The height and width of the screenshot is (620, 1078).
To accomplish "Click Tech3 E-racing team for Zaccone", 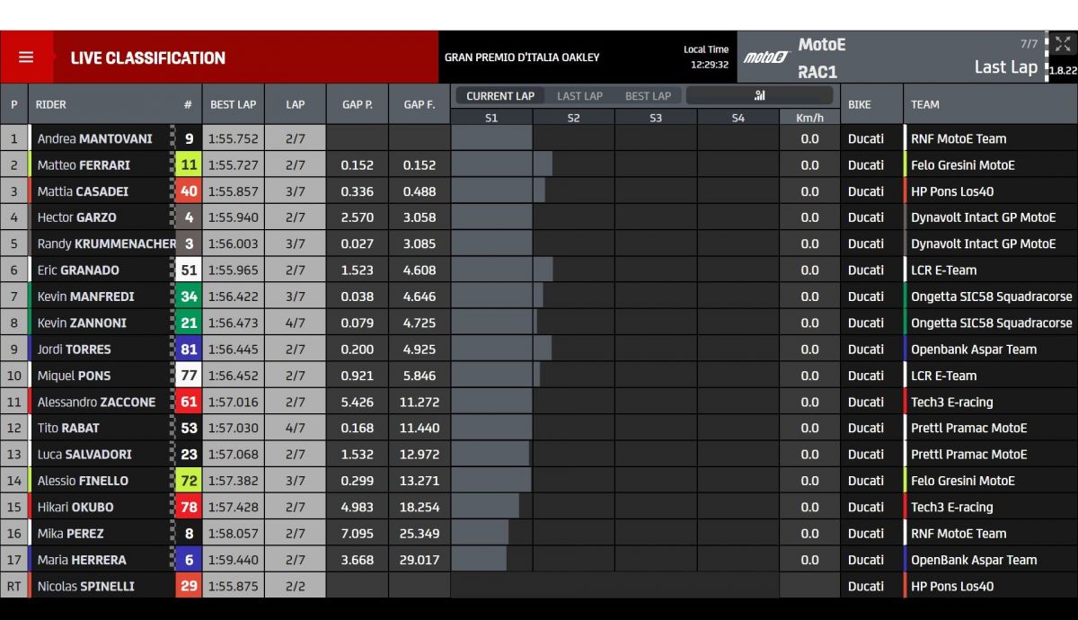I will [x=951, y=402].
